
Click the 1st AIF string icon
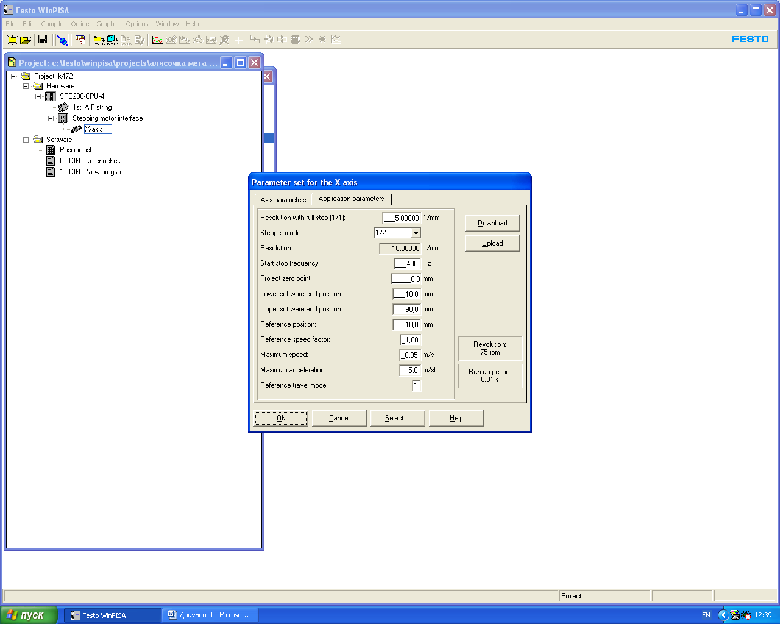point(63,107)
